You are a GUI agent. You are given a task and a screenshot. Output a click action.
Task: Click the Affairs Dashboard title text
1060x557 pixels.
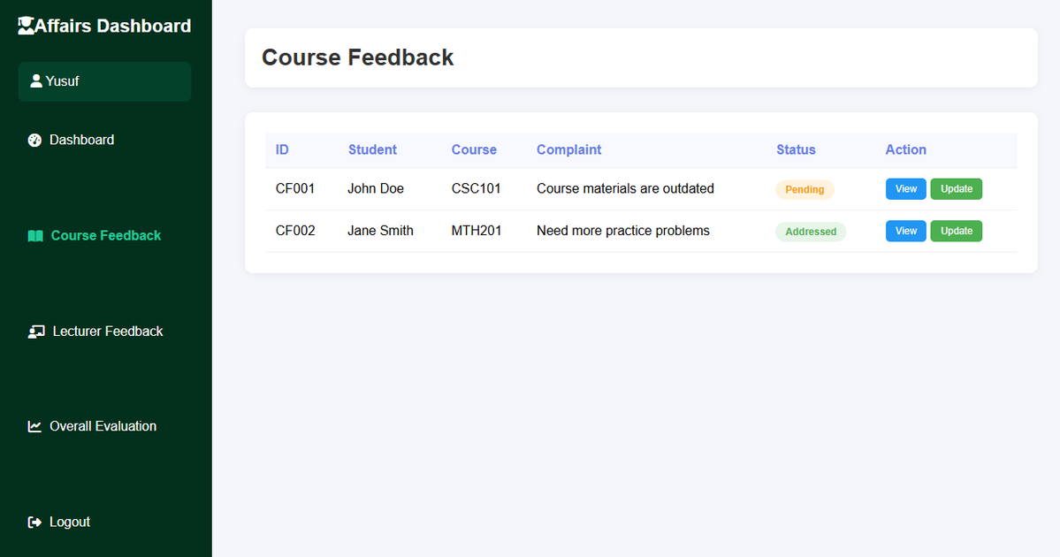[113, 26]
